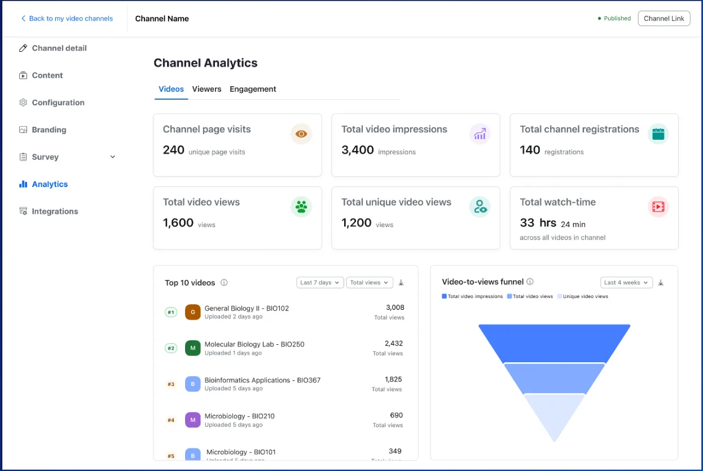The height and width of the screenshot is (471, 703).
Task: Open Integrations from the sidebar icon
Action: point(23,211)
